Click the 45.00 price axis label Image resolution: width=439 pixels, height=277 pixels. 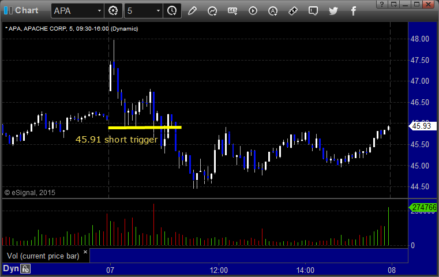420,166
